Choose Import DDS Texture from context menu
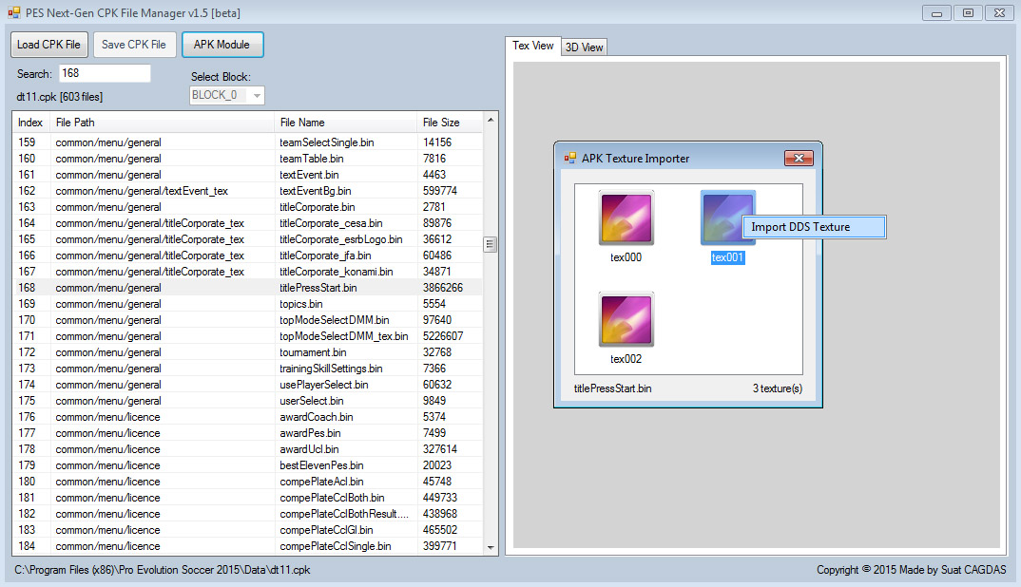This screenshot has width=1021, height=587. [x=814, y=227]
